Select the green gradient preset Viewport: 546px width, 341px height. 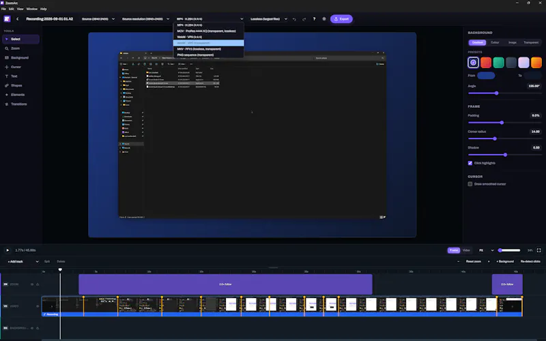click(x=498, y=63)
